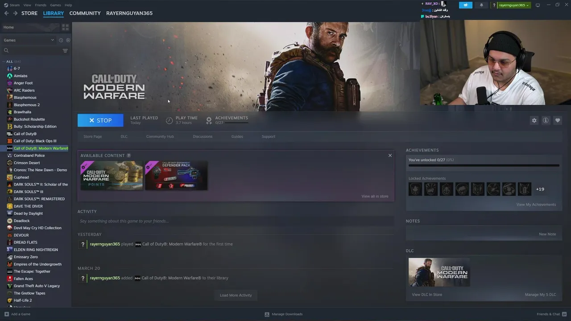Viewport: 571px width, 321px height.
Task: Click the activity status input field
Action: coord(236,221)
